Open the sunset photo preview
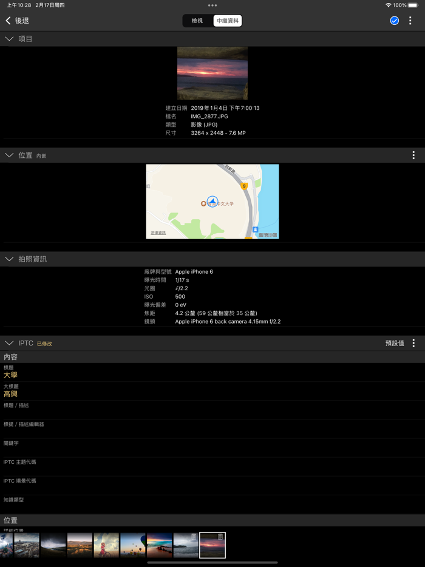 (x=212, y=73)
